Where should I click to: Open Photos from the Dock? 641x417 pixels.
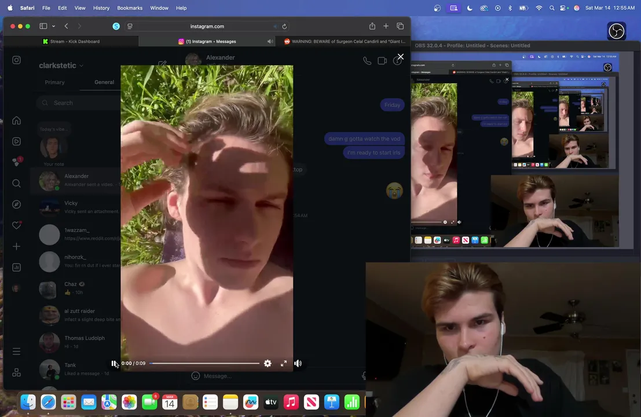tap(129, 403)
